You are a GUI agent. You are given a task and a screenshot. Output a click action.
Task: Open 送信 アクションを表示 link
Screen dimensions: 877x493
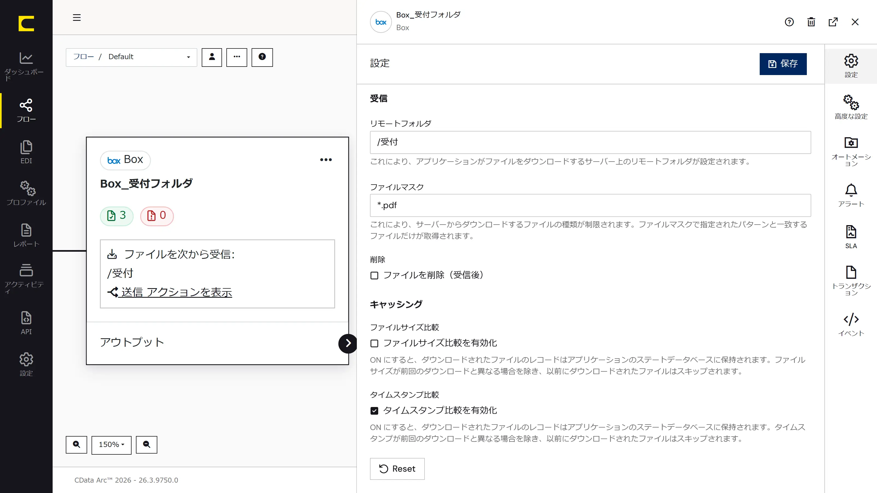[x=170, y=292]
